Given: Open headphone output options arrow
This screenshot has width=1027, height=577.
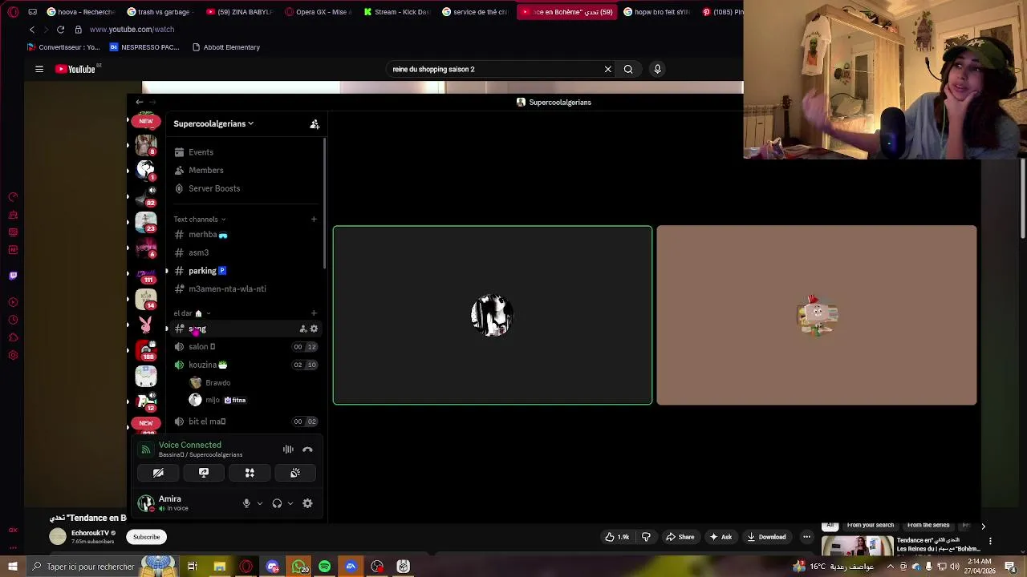Looking at the screenshot, I should pyautogui.click(x=290, y=503).
